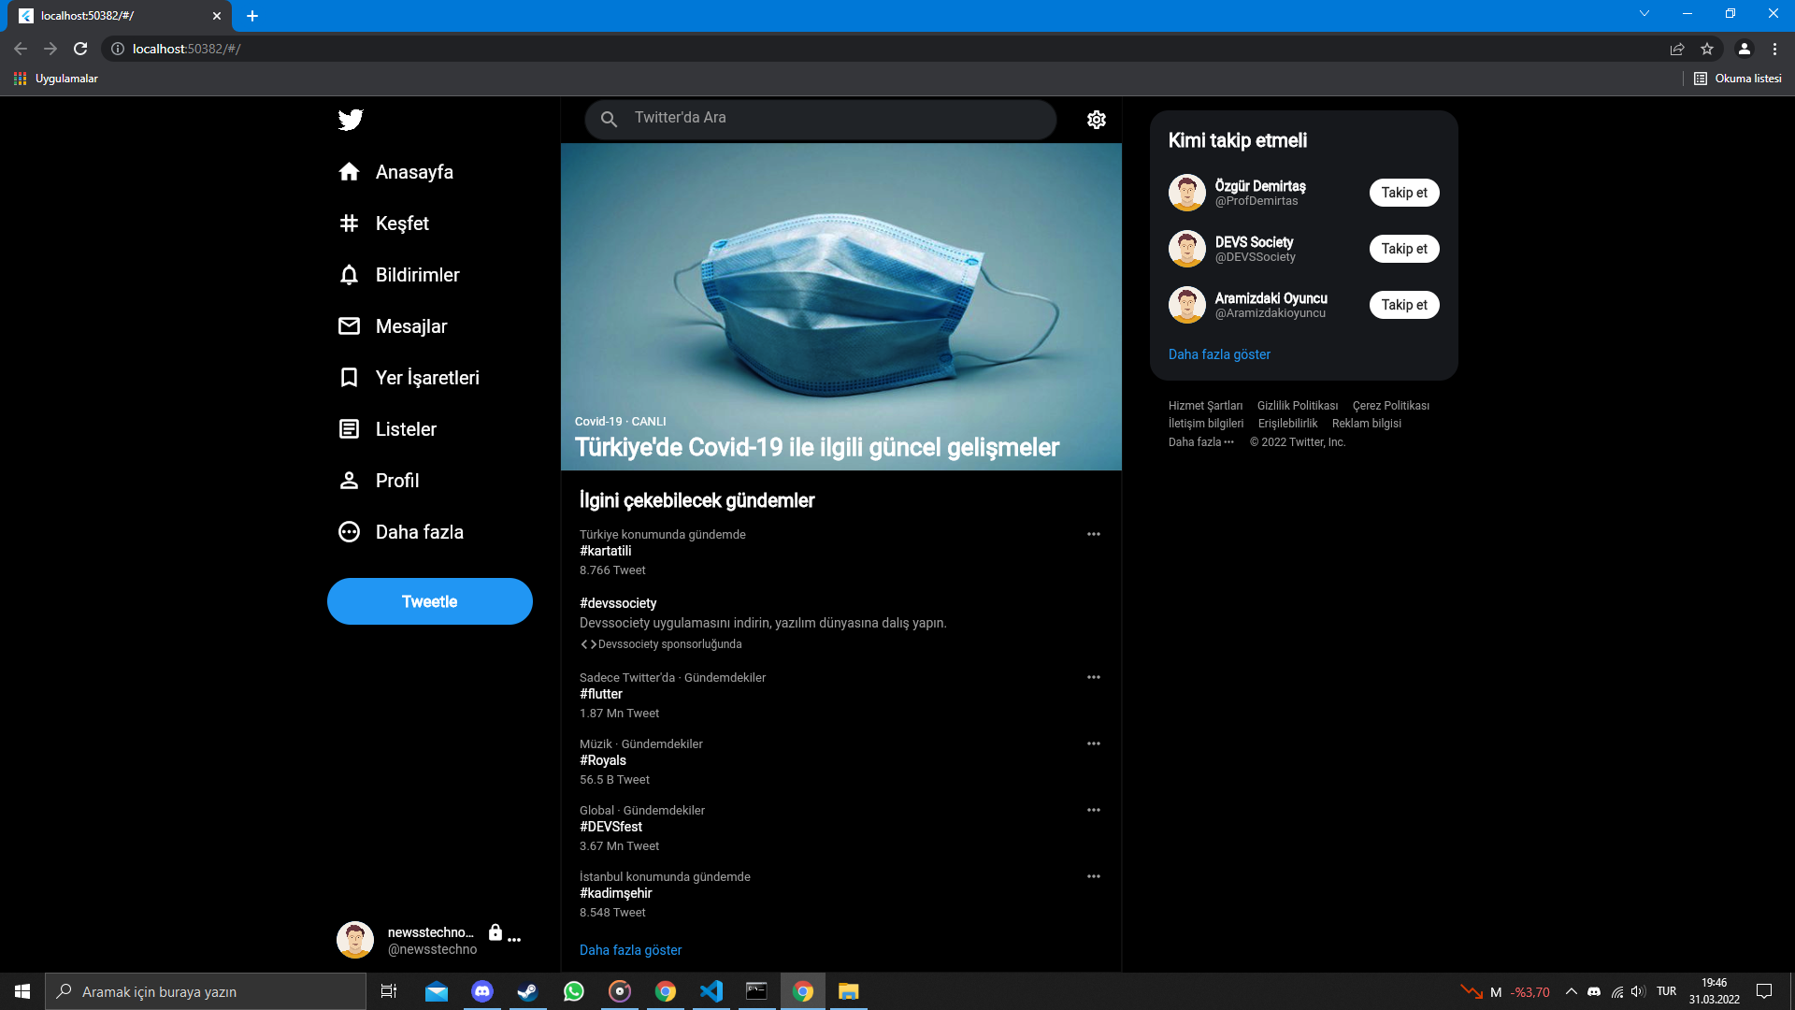Open Listeler list icon
The width and height of the screenshot is (1795, 1010).
pyautogui.click(x=349, y=429)
